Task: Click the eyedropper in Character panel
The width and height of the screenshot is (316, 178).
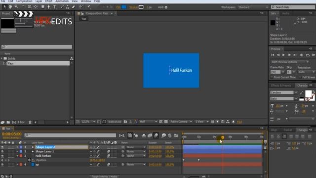Action: [x=302, y=92]
